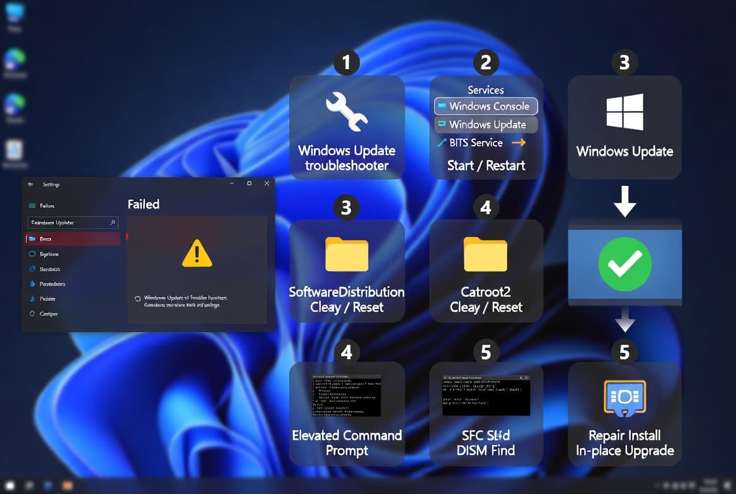The height and width of the screenshot is (494, 736).
Task: Open the topmost desktop shortcut icon
Action: [x=14, y=13]
